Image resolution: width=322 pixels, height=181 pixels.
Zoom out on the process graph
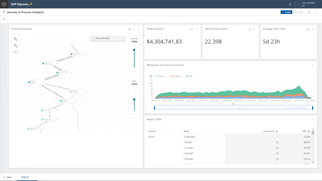pyautogui.click(x=16, y=46)
